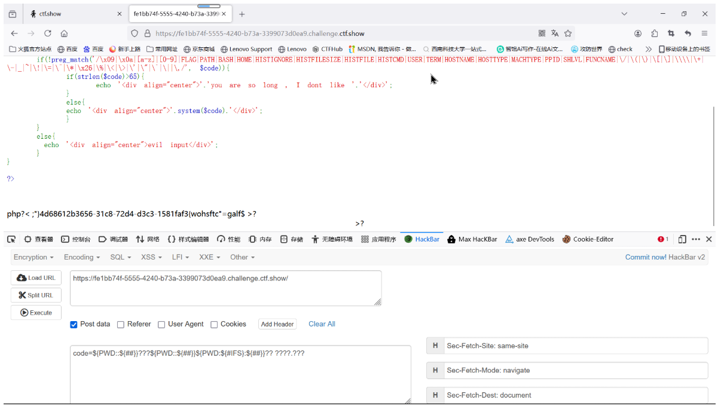The height and width of the screenshot is (415, 721).
Task: Click the lock icon in address bar
Action: point(146,33)
